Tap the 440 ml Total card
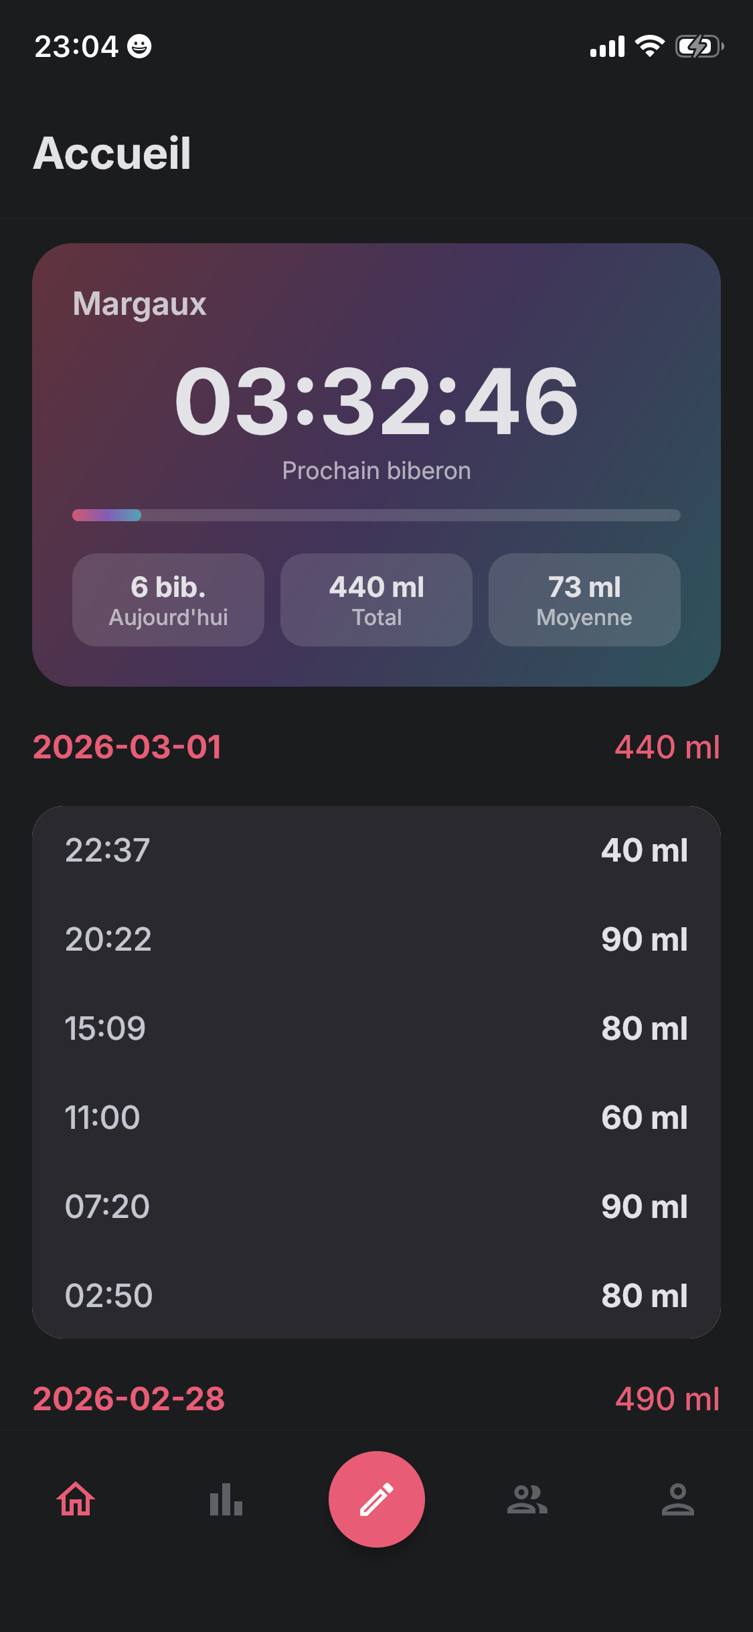 pyautogui.click(x=376, y=600)
